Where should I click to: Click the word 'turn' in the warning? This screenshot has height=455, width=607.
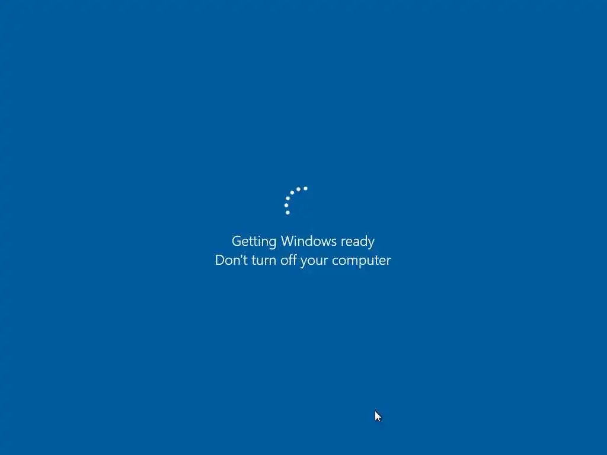[264, 261]
